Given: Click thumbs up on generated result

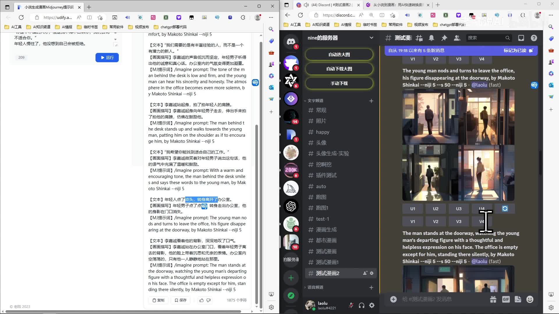Looking at the screenshot, I should pyautogui.click(x=201, y=300).
